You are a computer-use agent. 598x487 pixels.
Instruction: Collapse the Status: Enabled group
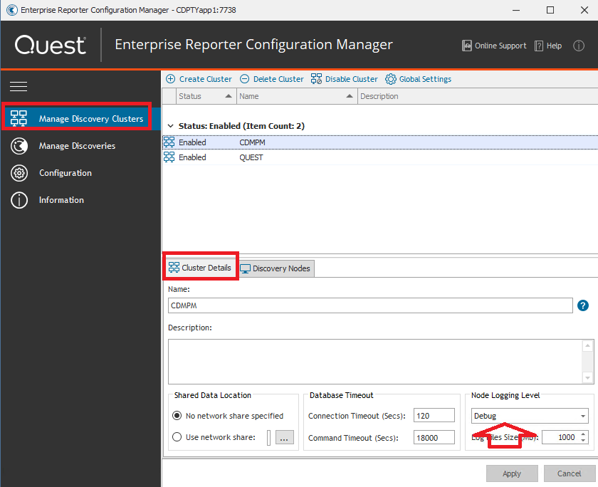(x=170, y=126)
